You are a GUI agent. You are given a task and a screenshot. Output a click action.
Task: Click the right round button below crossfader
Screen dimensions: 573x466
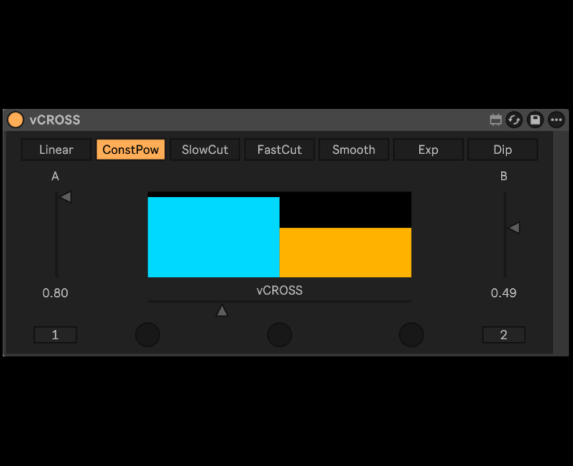pyautogui.click(x=411, y=335)
